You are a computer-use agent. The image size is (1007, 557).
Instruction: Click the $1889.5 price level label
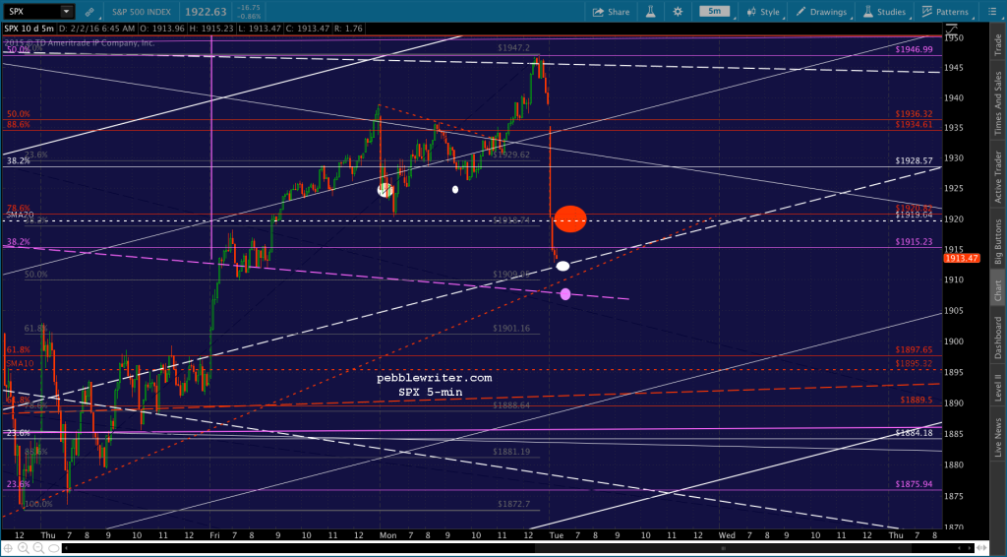click(917, 400)
